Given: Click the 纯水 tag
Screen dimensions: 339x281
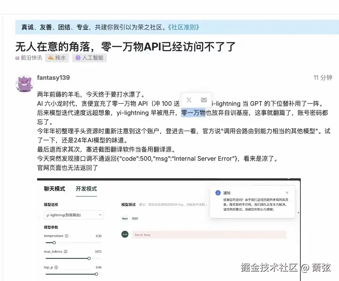Looking at the screenshot, I should (x=57, y=58).
